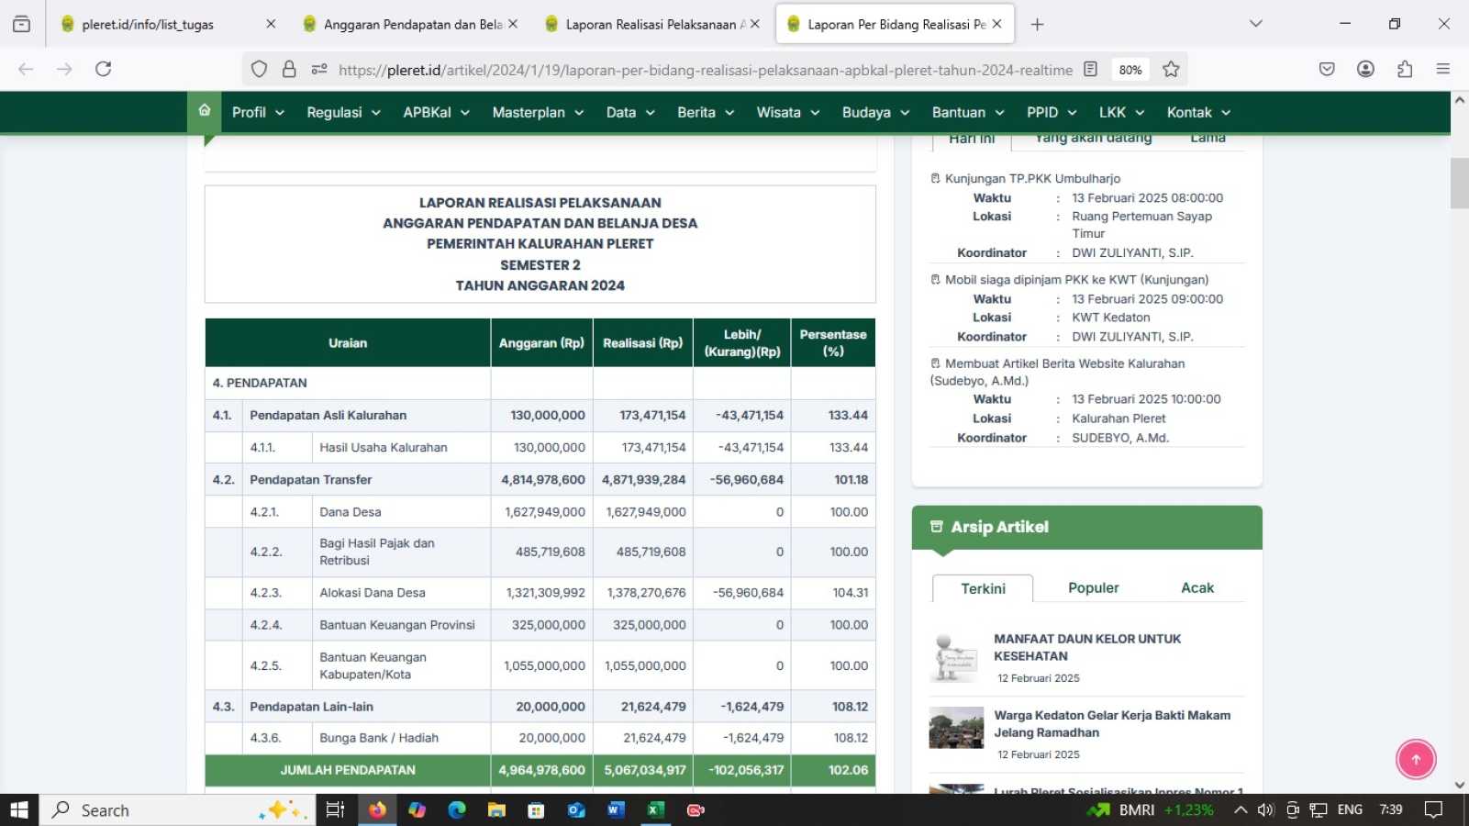Bookmark this page with the star
The height and width of the screenshot is (826, 1469).
[1171, 69]
